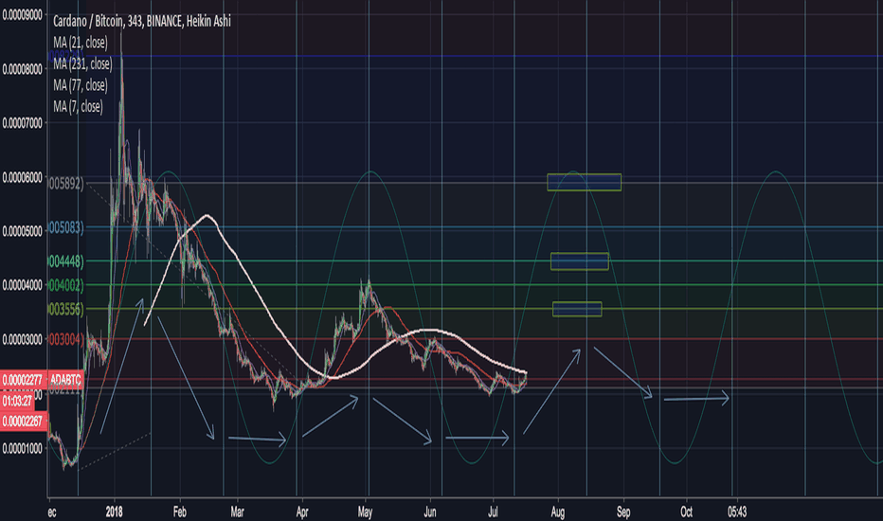Click the 0.00005000 price axis label
The width and height of the screenshot is (883, 521).
pyautogui.click(x=23, y=231)
